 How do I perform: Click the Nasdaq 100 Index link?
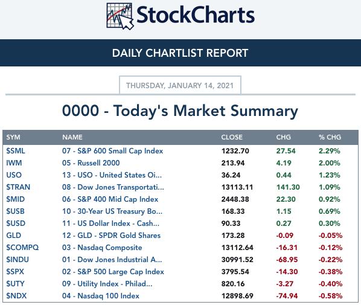coord(101,296)
